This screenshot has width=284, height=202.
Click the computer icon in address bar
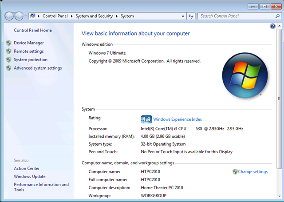click(32, 16)
